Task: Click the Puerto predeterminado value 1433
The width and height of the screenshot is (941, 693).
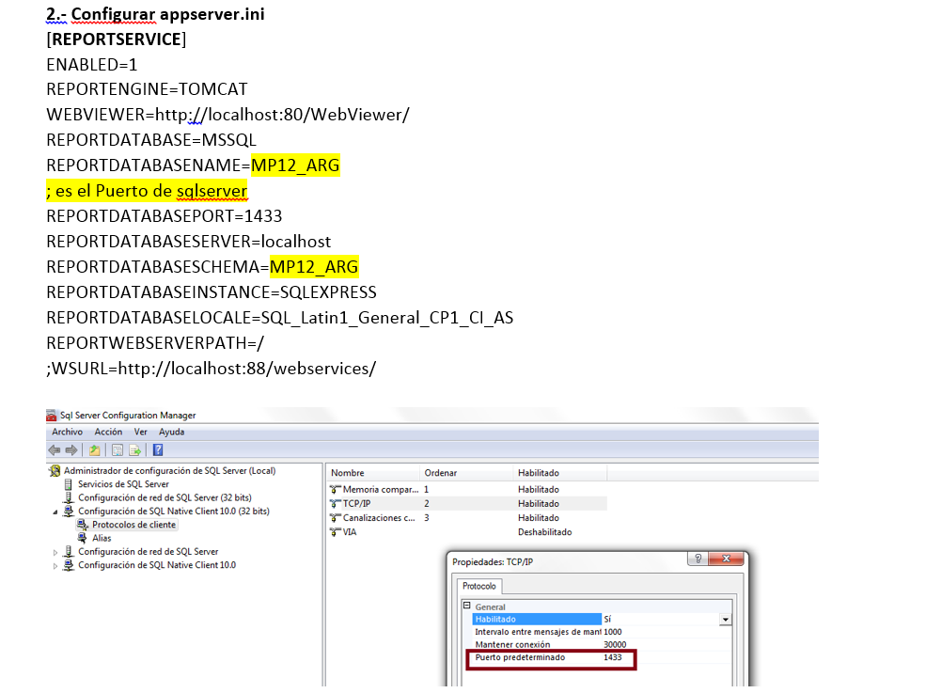Action: pos(613,657)
